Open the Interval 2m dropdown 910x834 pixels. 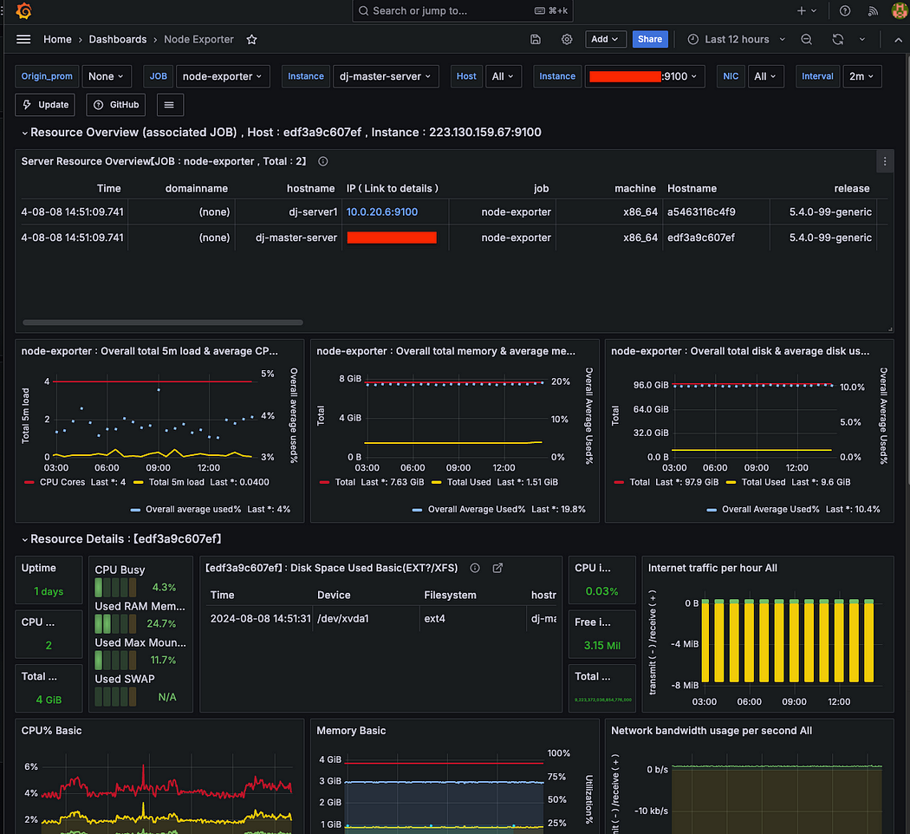point(861,76)
